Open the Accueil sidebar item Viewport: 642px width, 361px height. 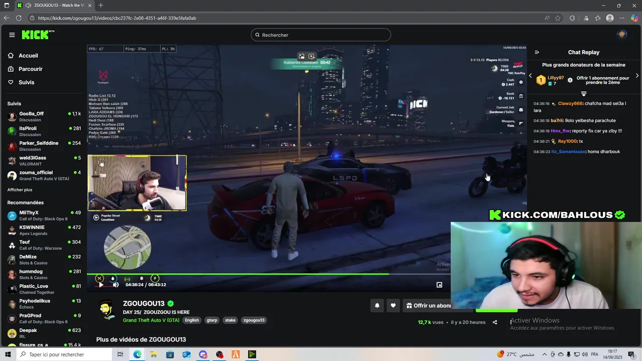click(44, 56)
